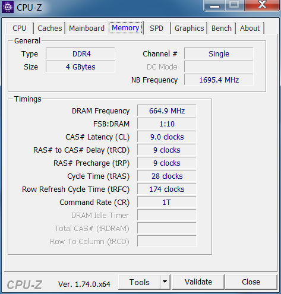281x294 pixels.
Task: Click the Tools button
Action: (140, 282)
